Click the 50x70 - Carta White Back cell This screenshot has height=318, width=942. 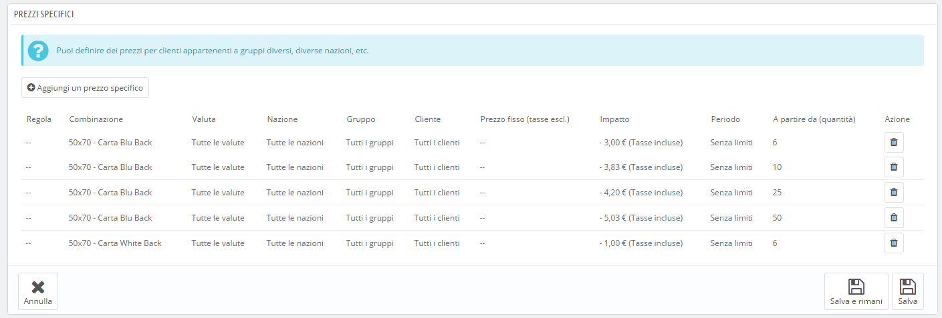tap(115, 243)
